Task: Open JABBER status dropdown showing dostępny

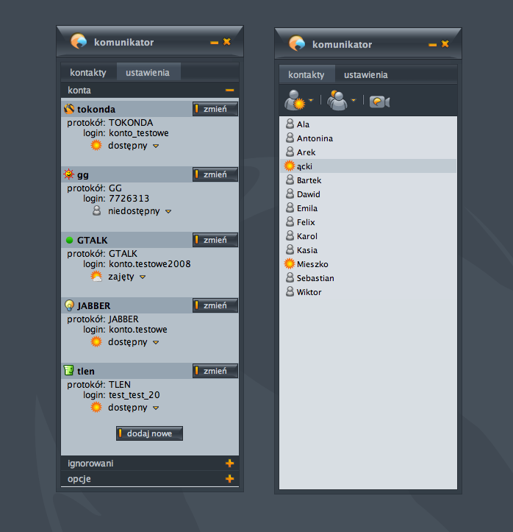Action: tap(156, 342)
